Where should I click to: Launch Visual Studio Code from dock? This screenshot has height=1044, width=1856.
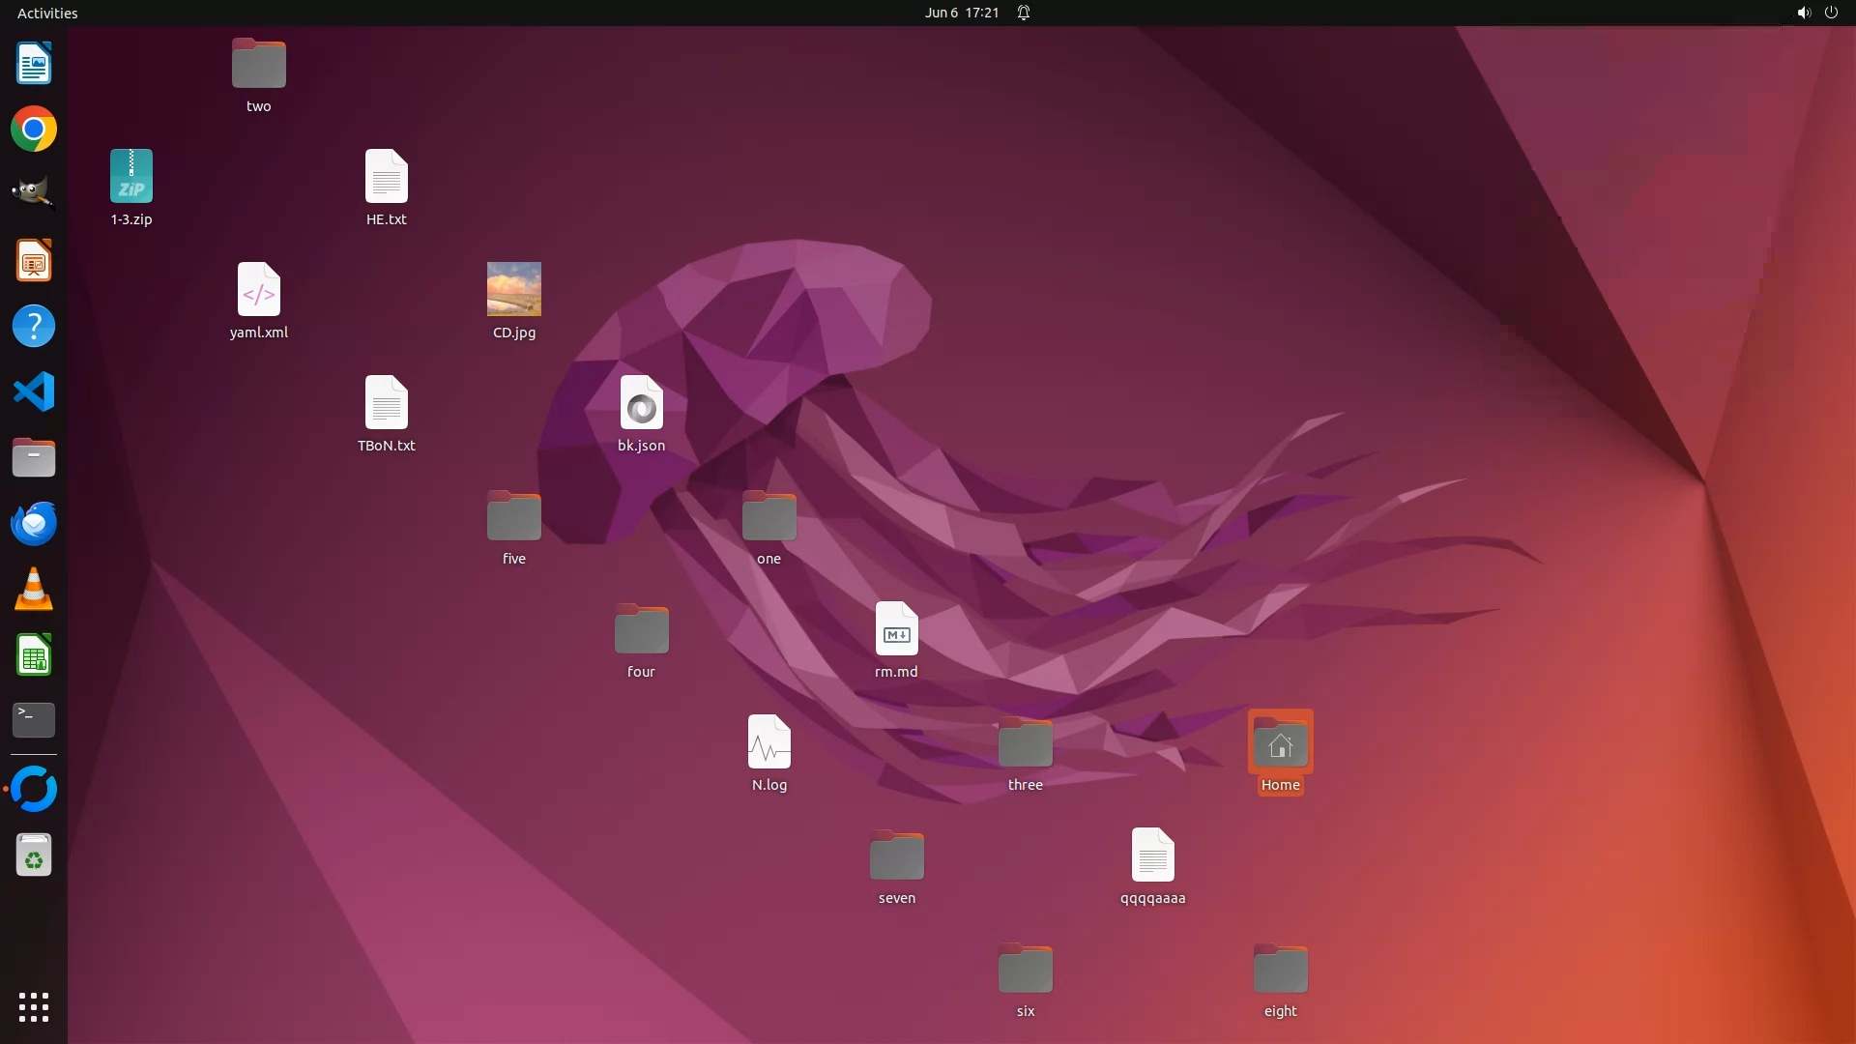(34, 392)
